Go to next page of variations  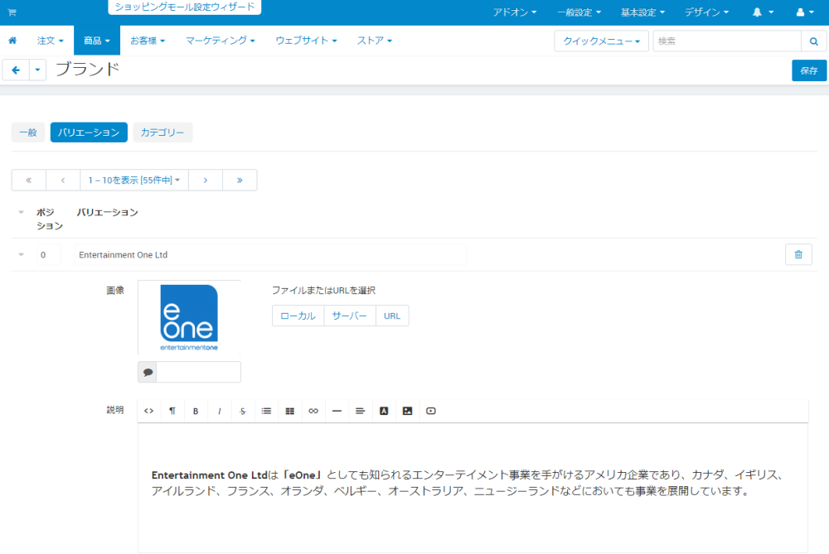[206, 180]
